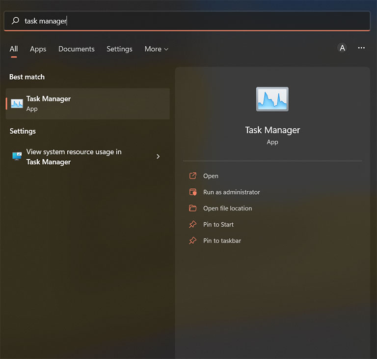Expand the More filter dropdown
The image size is (377, 359).
point(156,49)
